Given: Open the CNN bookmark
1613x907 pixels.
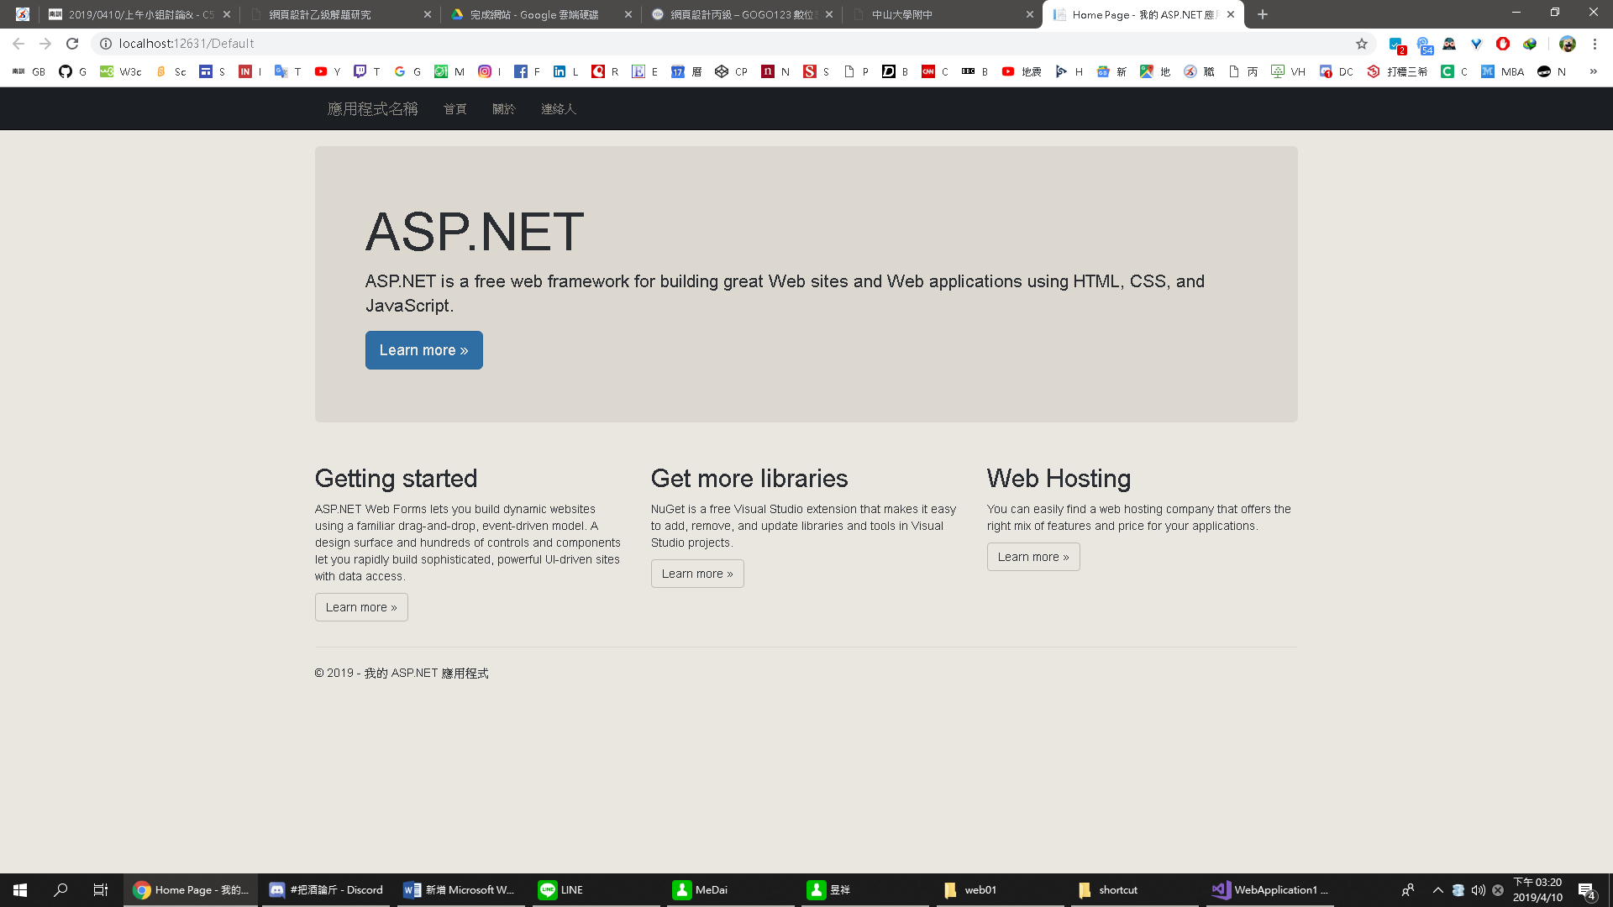Looking at the screenshot, I should tap(935, 72).
